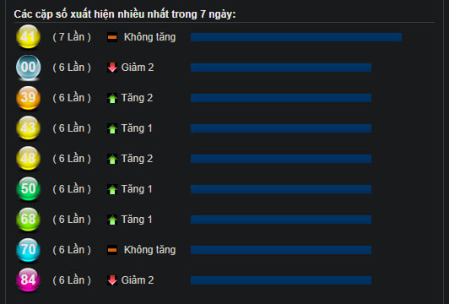449x304 pixels.
Task: Click the yellow number 41 ball
Action: click(28, 36)
